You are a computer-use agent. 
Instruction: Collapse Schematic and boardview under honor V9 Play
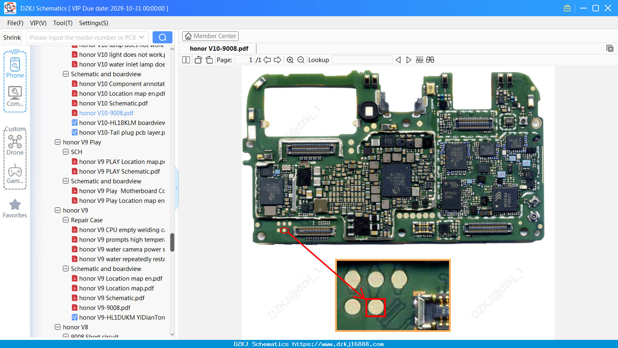point(66,181)
